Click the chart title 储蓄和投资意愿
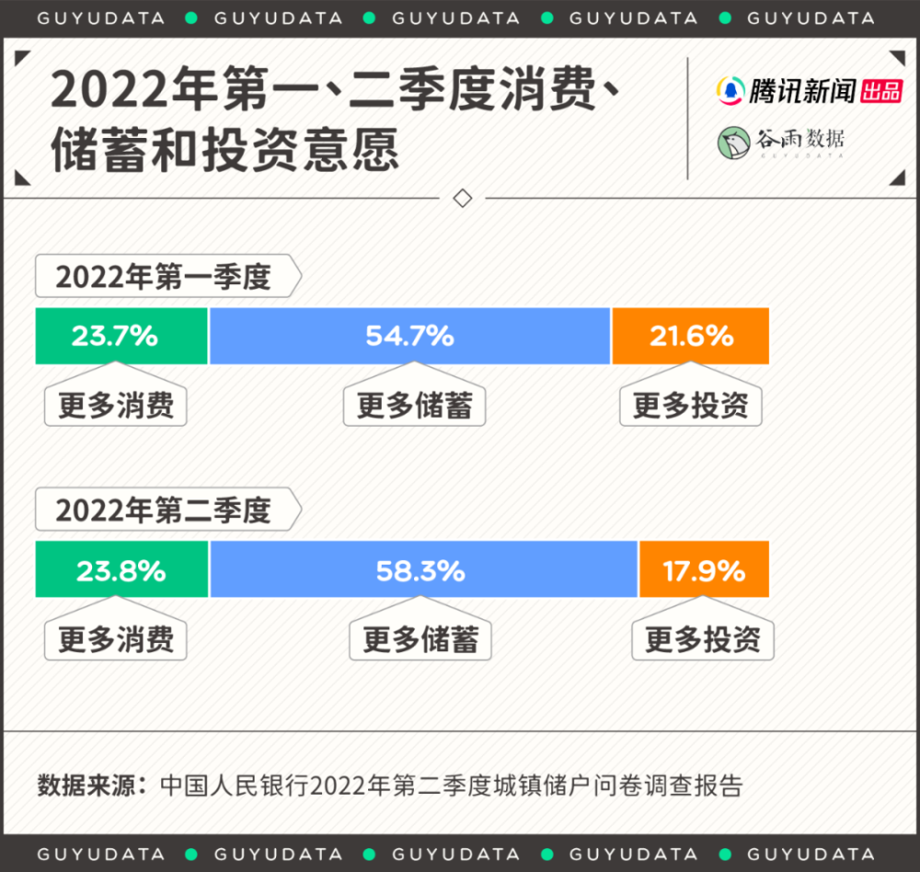Image resolution: width=920 pixels, height=872 pixels. (226, 150)
